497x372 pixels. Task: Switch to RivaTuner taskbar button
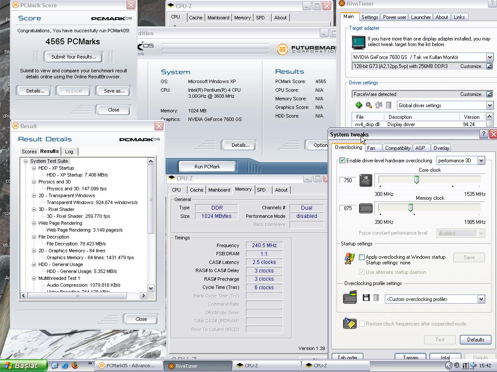click(x=198, y=366)
